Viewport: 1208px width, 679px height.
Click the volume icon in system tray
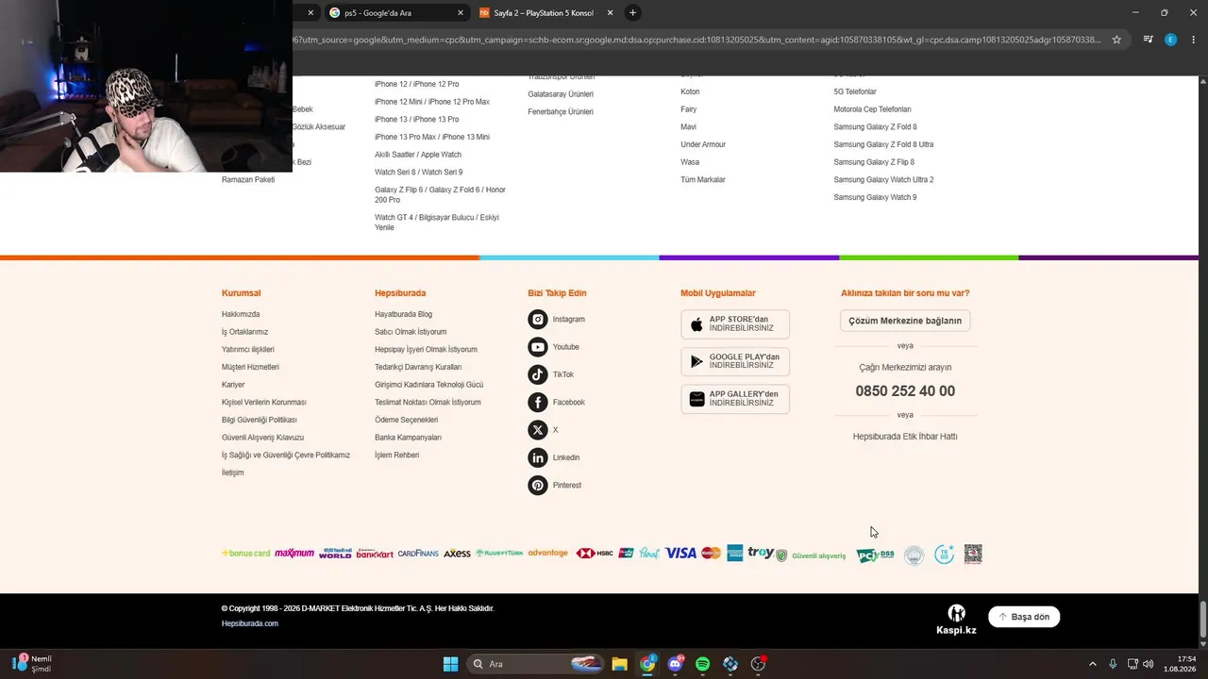(1148, 664)
